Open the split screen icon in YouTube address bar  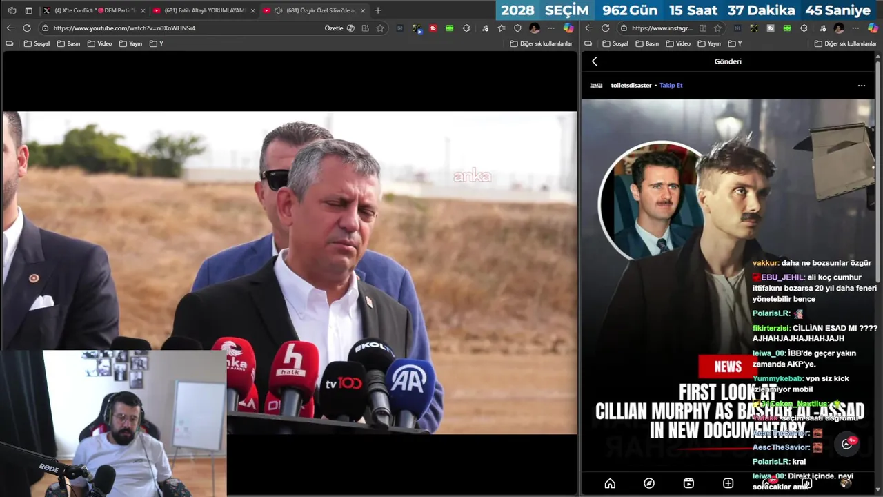(366, 28)
